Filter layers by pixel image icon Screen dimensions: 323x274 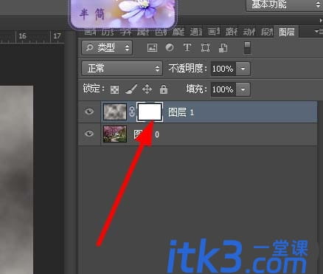point(152,47)
